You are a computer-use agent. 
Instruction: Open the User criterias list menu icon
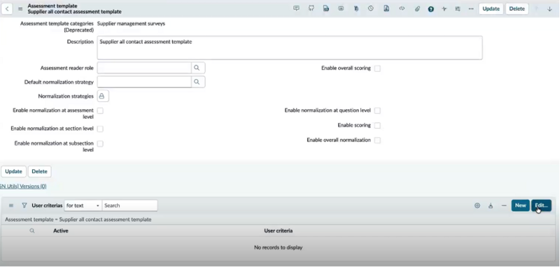pyautogui.click(x=11, y=205)
